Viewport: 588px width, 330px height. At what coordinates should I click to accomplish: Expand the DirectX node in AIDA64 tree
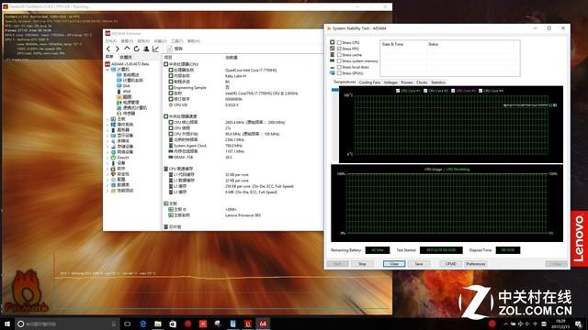[x=107, y=158]
